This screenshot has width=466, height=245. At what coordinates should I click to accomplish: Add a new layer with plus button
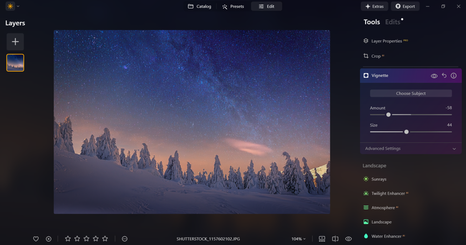pos(15,42)
